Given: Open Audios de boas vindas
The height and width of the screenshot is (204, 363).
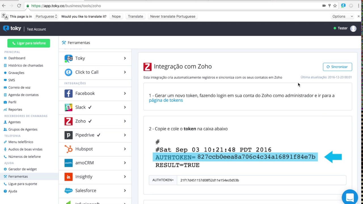Looking at the screenshot, I should 25,149.
